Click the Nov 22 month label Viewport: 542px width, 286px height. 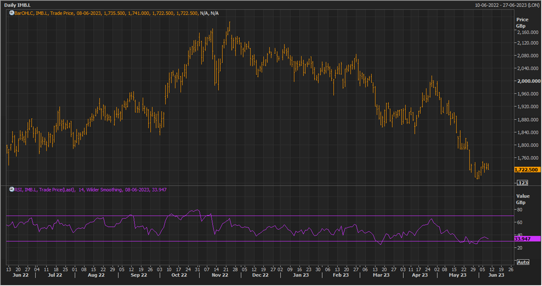(220, 275)
